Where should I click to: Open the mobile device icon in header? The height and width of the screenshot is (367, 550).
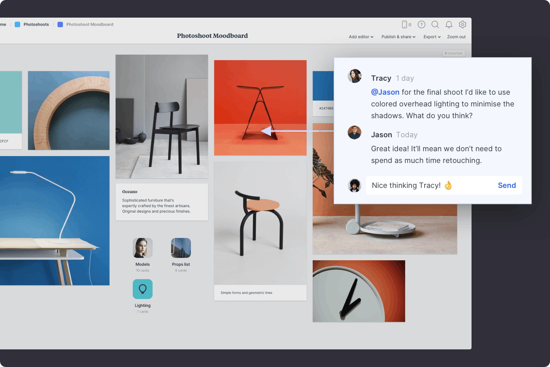pyautogui.click(x=404, y=25)
